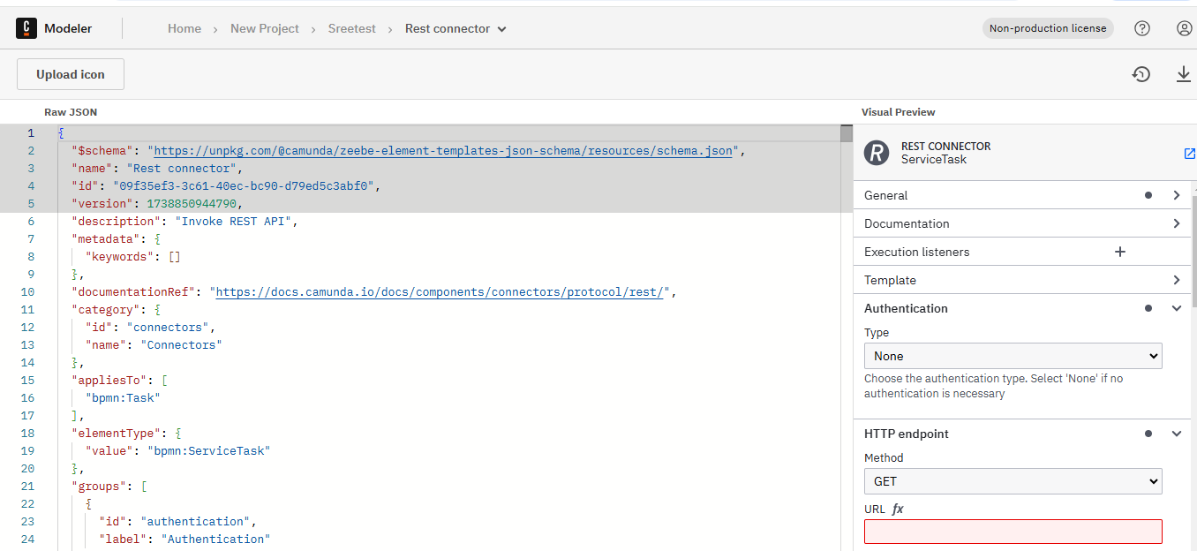
Task: Open the documentationRef docs.camunda.io link
Action: [x=440, y=291]
